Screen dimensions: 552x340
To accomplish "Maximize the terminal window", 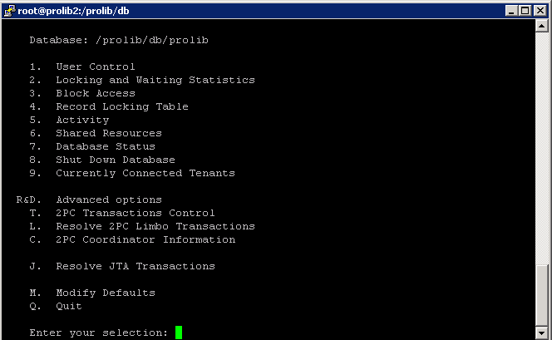I will tap(525, 11).
